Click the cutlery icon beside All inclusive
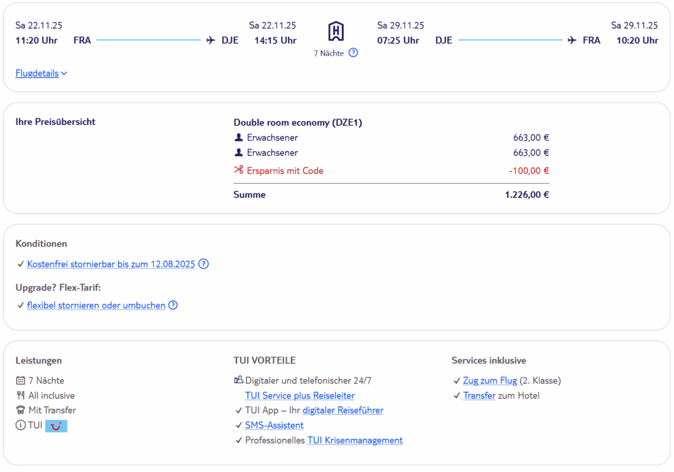 click(20, 395)
